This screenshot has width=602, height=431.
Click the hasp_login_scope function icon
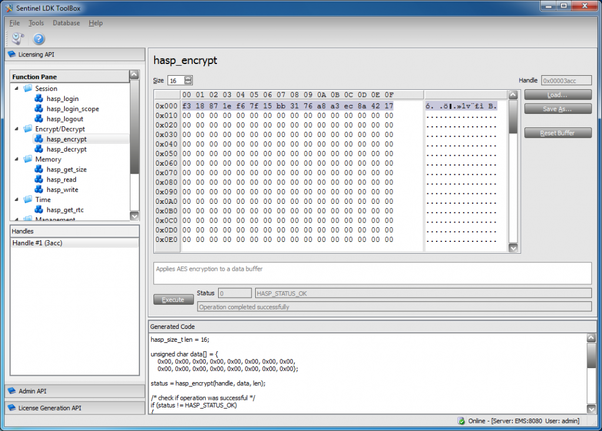(39, 109)
